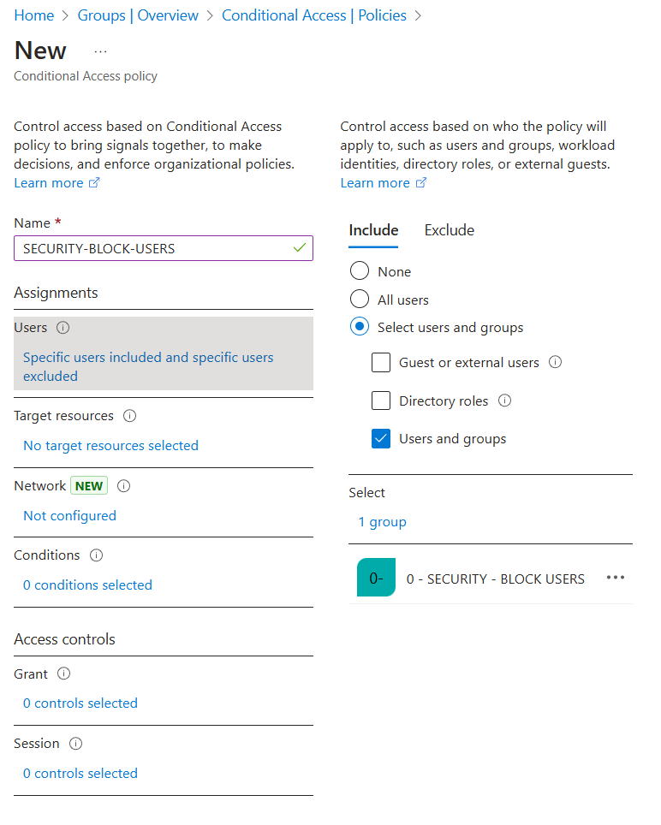Click the Directory roles info icon

[x=504, y=401]
